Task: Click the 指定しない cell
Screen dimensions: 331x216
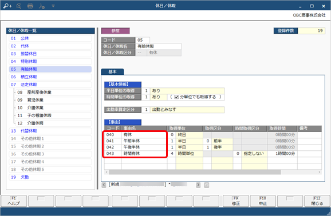Action: pyautogui.click(x=254, y=154)
